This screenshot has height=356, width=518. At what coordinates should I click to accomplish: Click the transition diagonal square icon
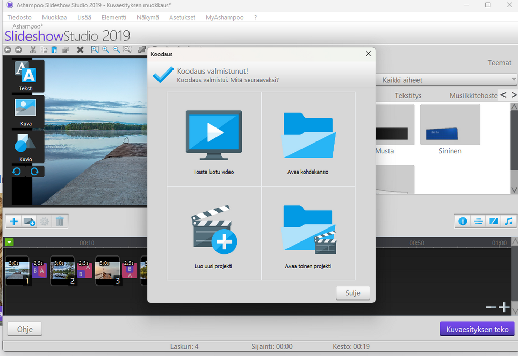pos(494,221)
